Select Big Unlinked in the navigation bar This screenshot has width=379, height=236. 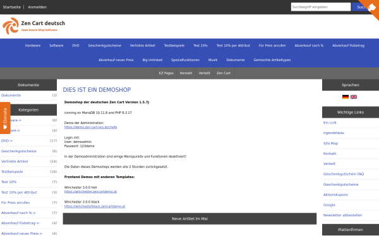click(152, 60)
